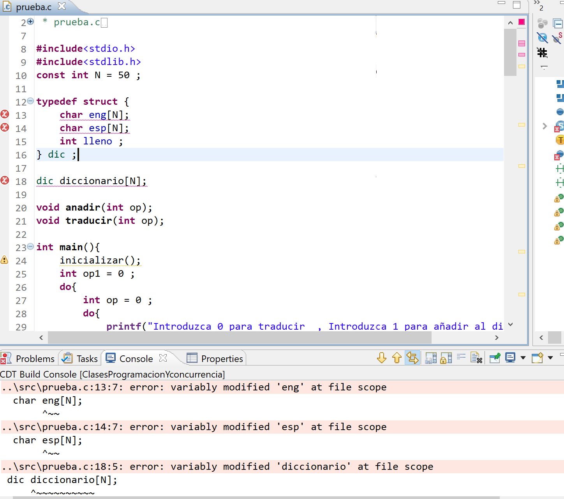Viewport: 564px width, 499px height.
Task: Click the display selected console icon
Action: click(510, 358)
